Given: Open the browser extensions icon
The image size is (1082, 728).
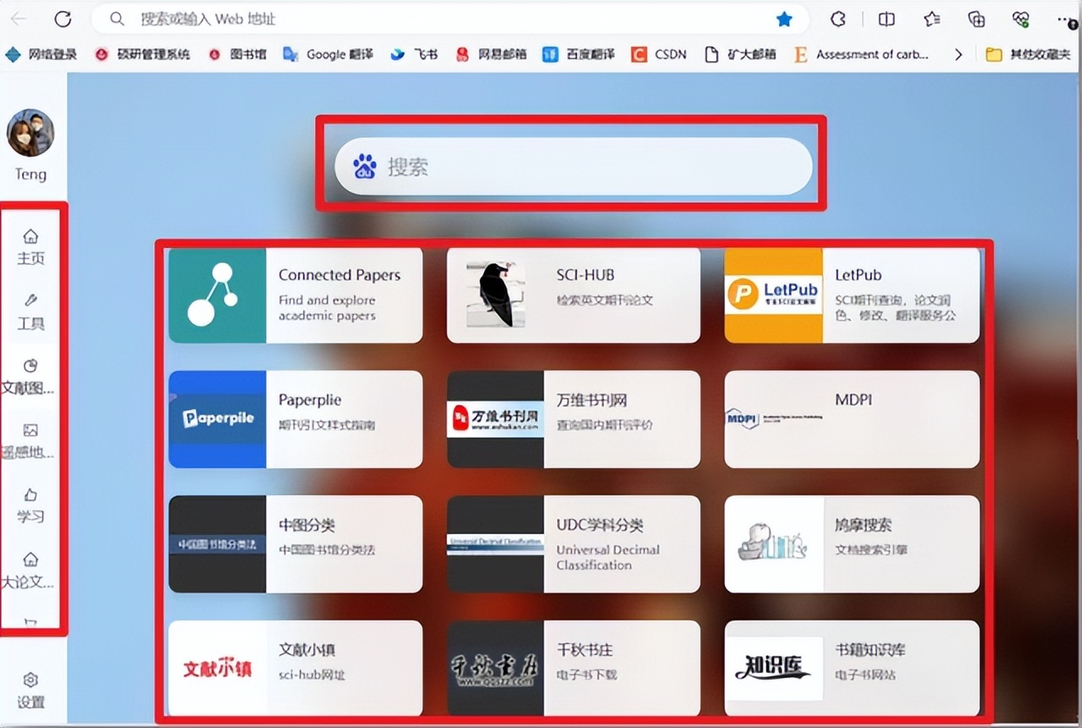Looking at the screenshot, I should 838,19.
